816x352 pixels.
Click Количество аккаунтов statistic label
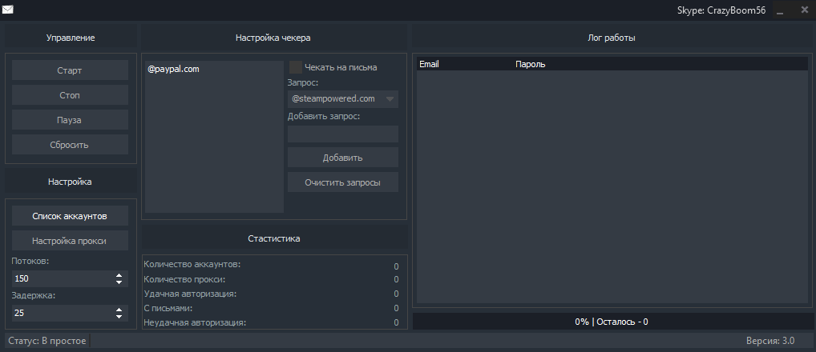(x=192, y=264)
